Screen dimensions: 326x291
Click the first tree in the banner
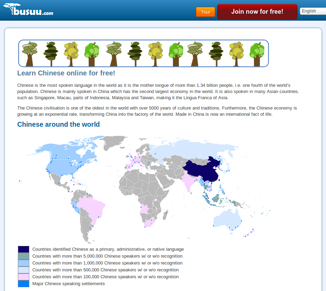click(29, 54)
